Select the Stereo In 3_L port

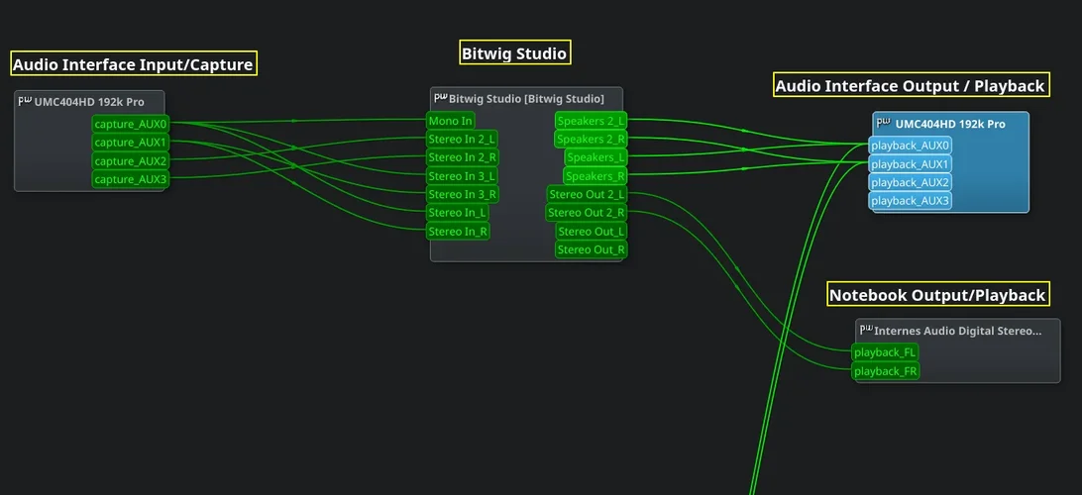tap(462, 176)
